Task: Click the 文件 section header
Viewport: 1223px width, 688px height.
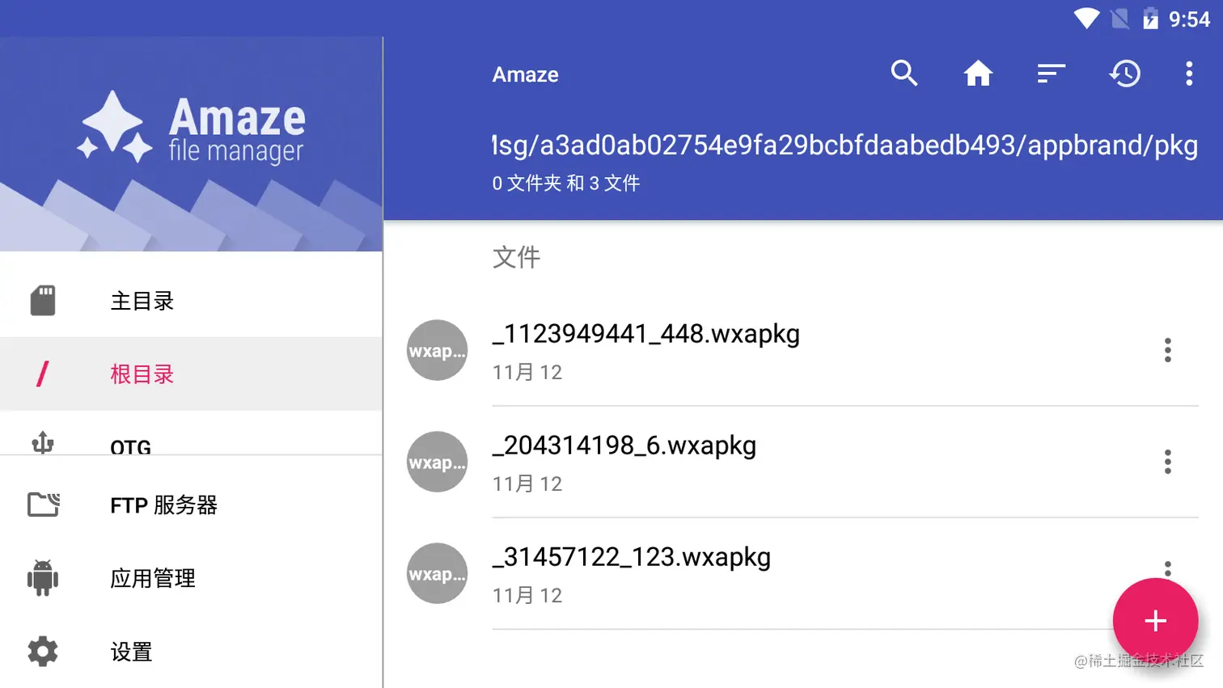Action: click(x=516, y=257)
